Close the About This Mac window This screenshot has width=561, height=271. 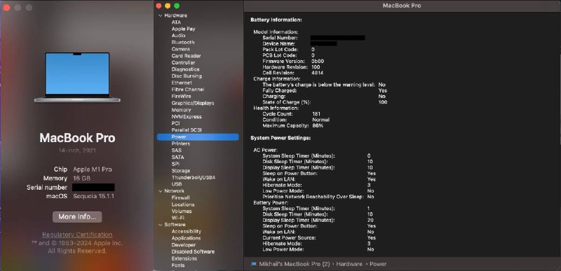coord(6,8)
